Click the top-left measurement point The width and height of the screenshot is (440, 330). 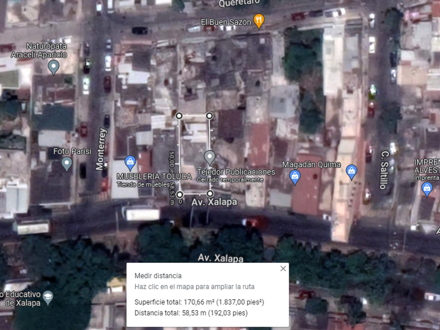179,116
